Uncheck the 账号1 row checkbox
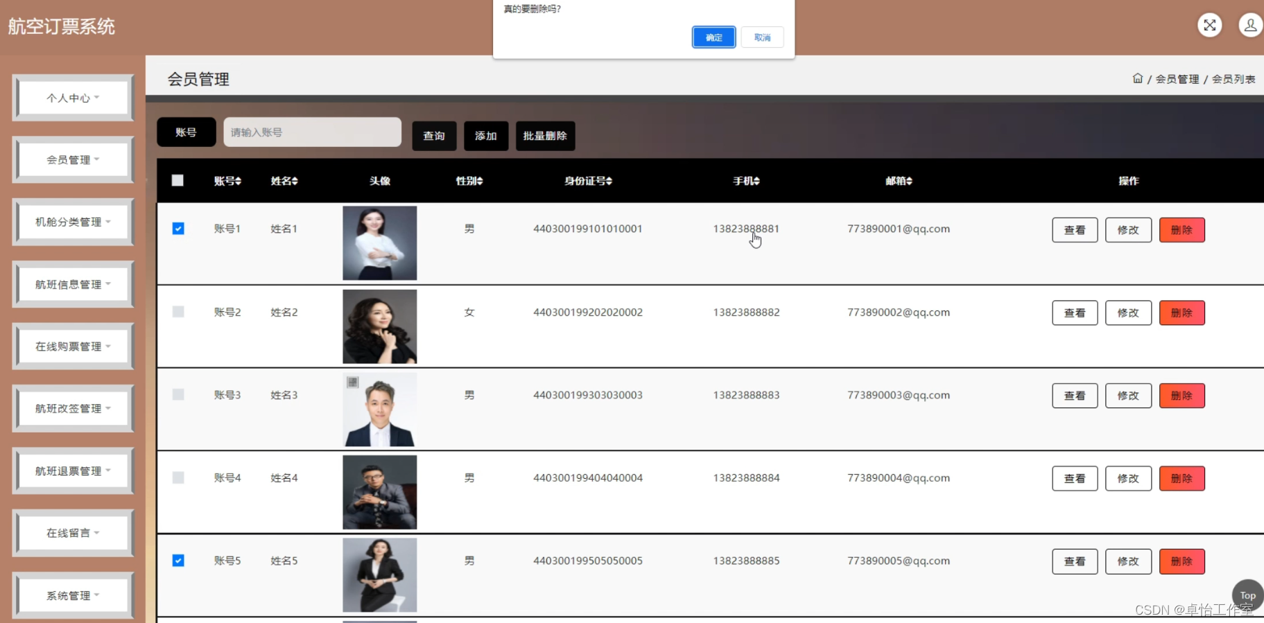The image size is (1264, 623). click(178, 229)
